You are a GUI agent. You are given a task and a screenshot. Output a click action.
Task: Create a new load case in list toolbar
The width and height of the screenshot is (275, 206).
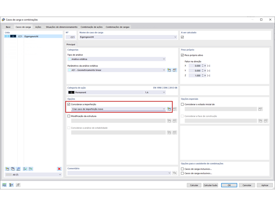[x=7, y=169]
